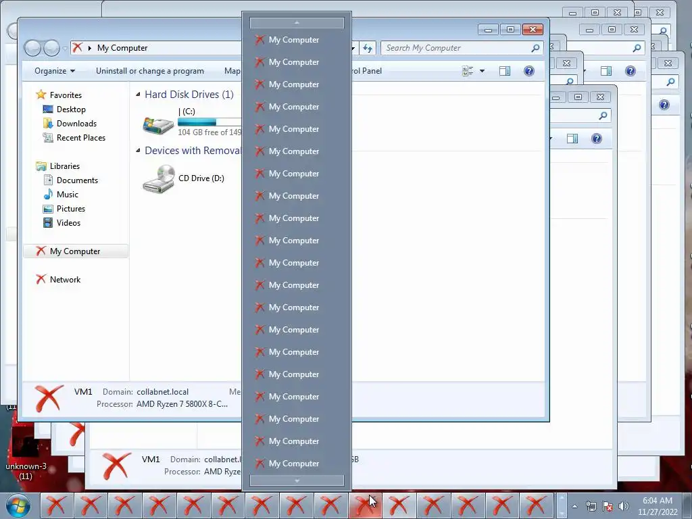
Task: Open Desktop under Favorites
Action: 70,109
